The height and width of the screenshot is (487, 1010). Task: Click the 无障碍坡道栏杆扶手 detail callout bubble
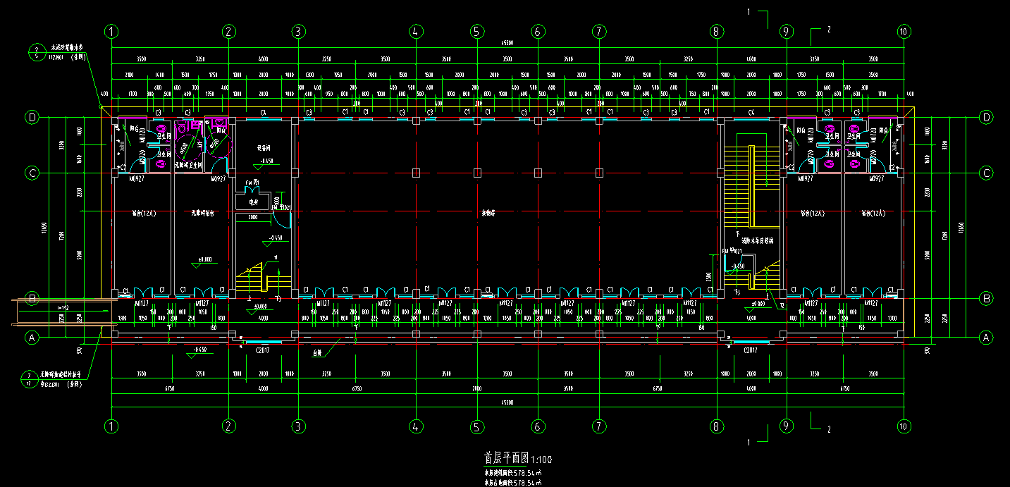pyautogui.click(x=29, y=379)
